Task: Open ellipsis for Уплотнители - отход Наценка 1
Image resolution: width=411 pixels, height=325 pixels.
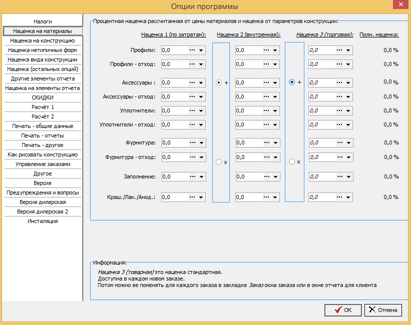Action: point(192,124)
